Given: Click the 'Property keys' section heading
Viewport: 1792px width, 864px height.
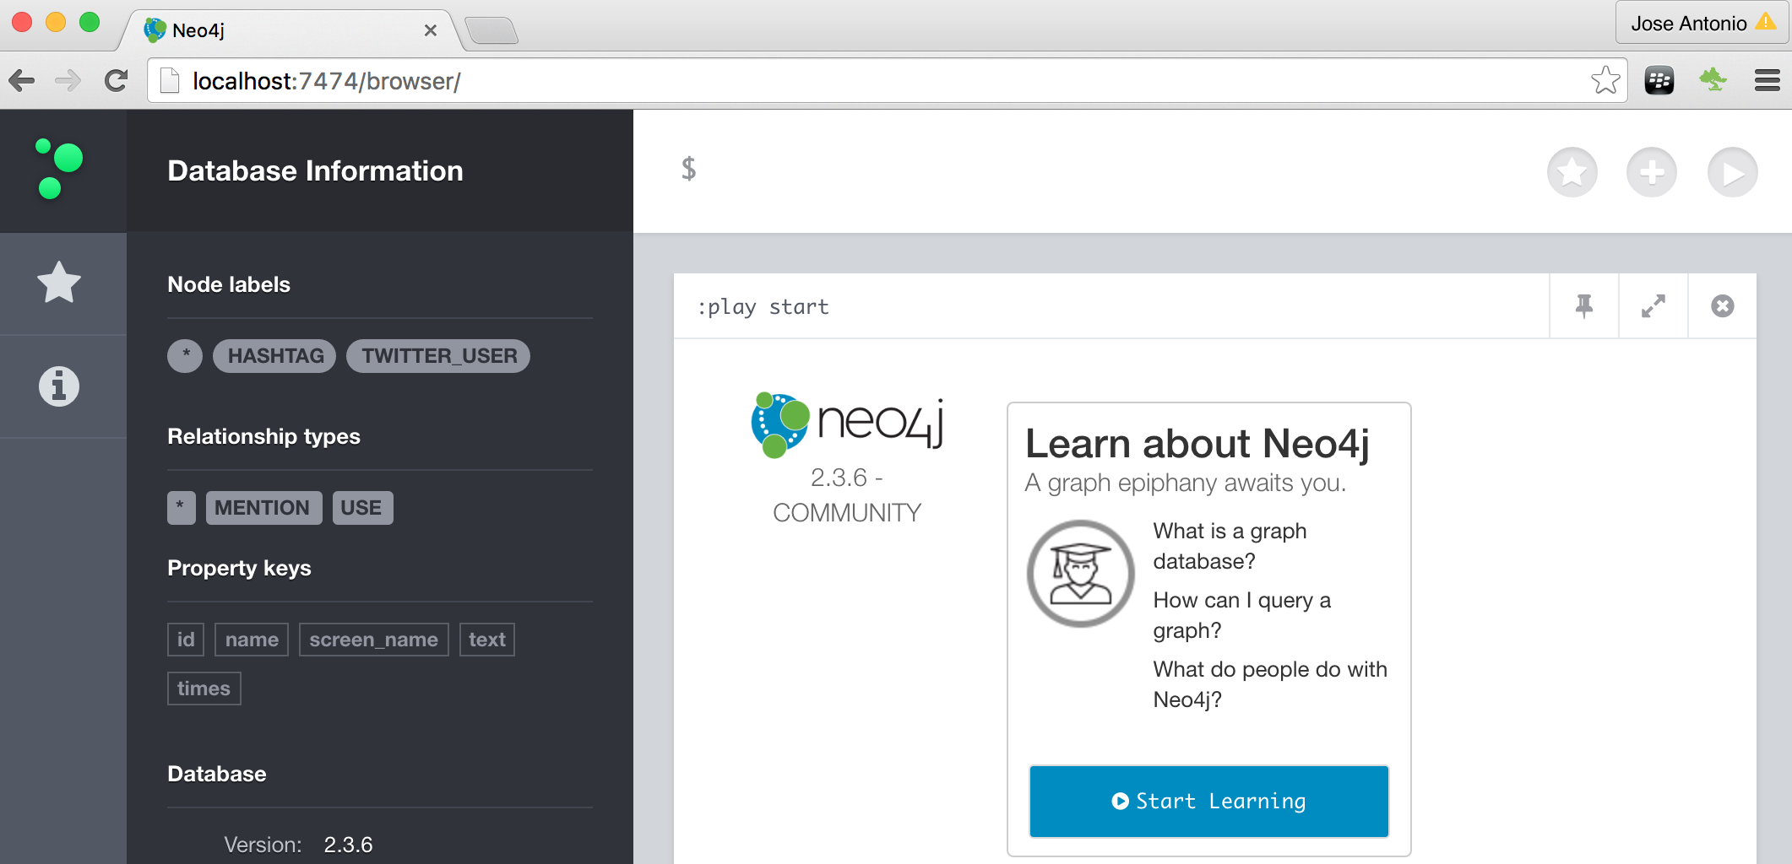Looking at the screenshot, I should click(x=239, y=568).
